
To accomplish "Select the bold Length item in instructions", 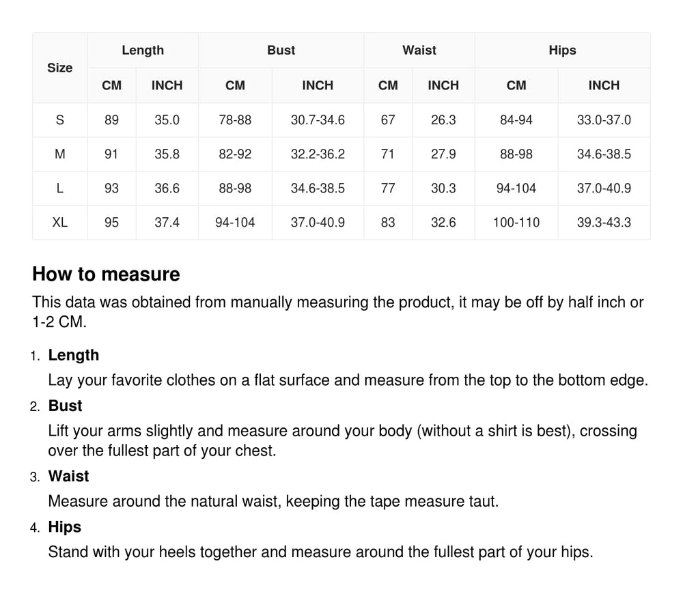I will point(74,355).
